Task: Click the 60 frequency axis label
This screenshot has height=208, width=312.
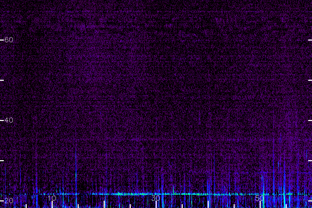Action: pyautogui.click(x=9, y=40)
